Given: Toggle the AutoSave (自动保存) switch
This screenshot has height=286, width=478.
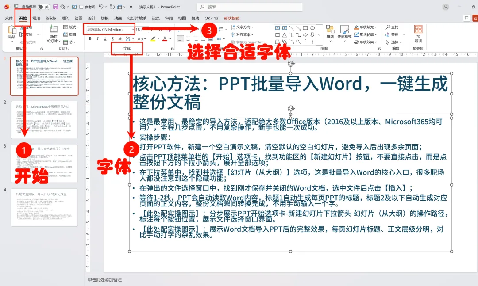Looking at the screenshot, I should pos(44,7).
